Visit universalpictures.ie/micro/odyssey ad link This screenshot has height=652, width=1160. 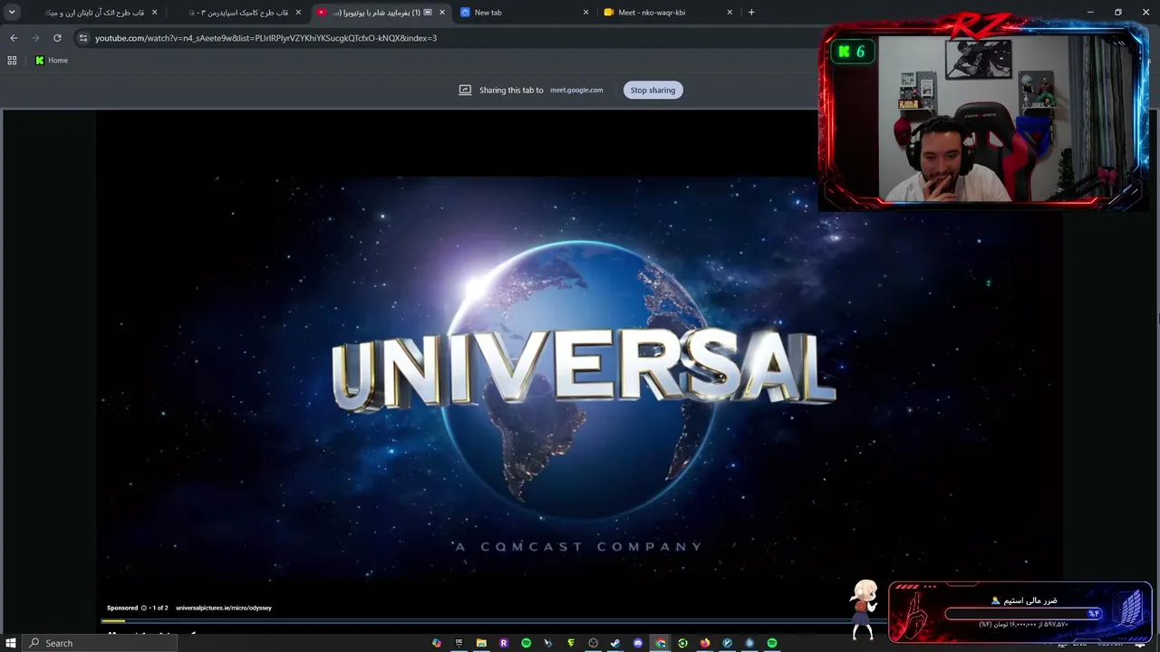pyautogui.click(x=224, y=608)
